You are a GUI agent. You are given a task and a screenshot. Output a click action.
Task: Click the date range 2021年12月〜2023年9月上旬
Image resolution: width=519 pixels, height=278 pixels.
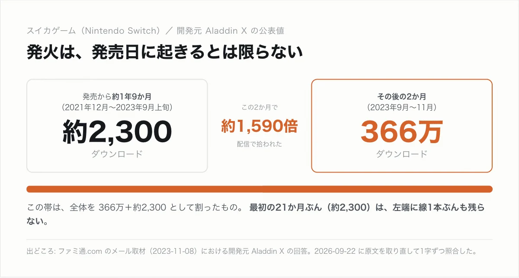click(117, 106)
